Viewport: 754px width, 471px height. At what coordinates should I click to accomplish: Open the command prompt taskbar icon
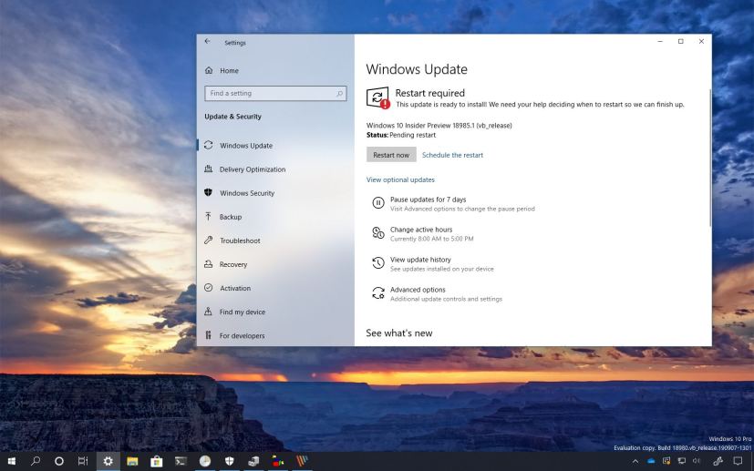(x=181, y=461)
